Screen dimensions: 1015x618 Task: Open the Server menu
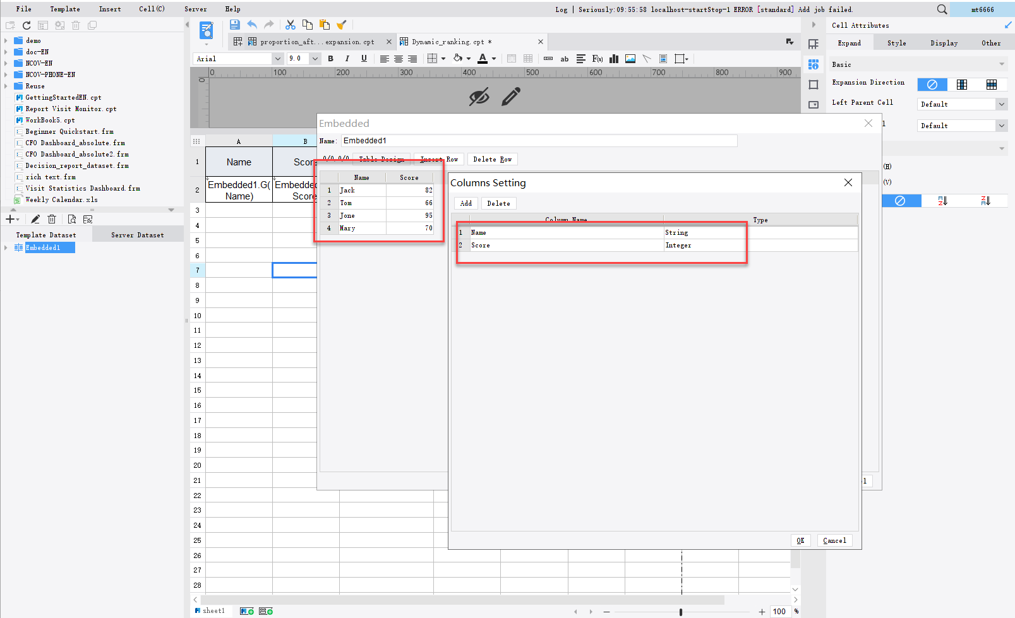[x=195, y=9]
